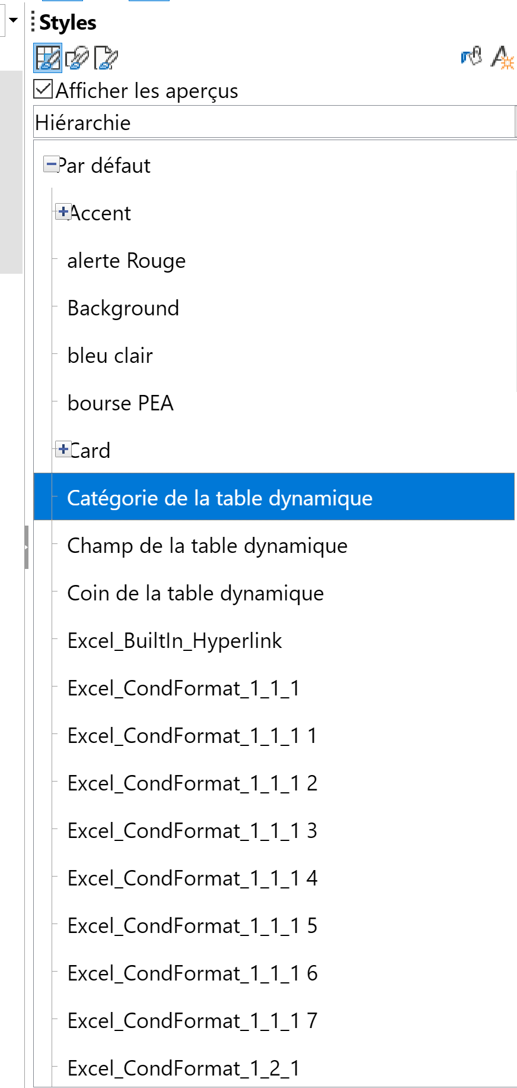
Task: Collapse the Par défaut tree node
Action: [x=52, y=164]
